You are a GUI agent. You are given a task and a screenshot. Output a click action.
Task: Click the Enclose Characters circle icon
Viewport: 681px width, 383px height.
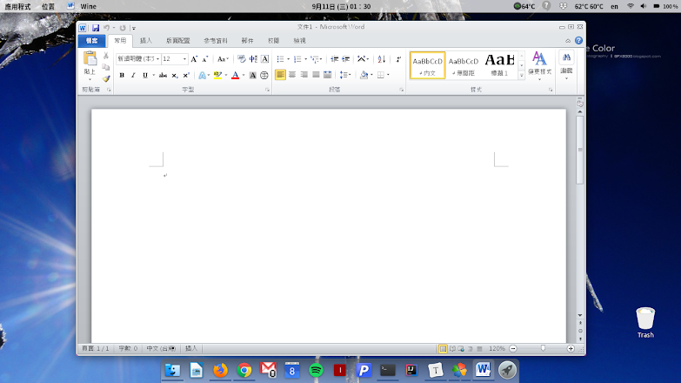pyautogui.click(x=264, y=75)
